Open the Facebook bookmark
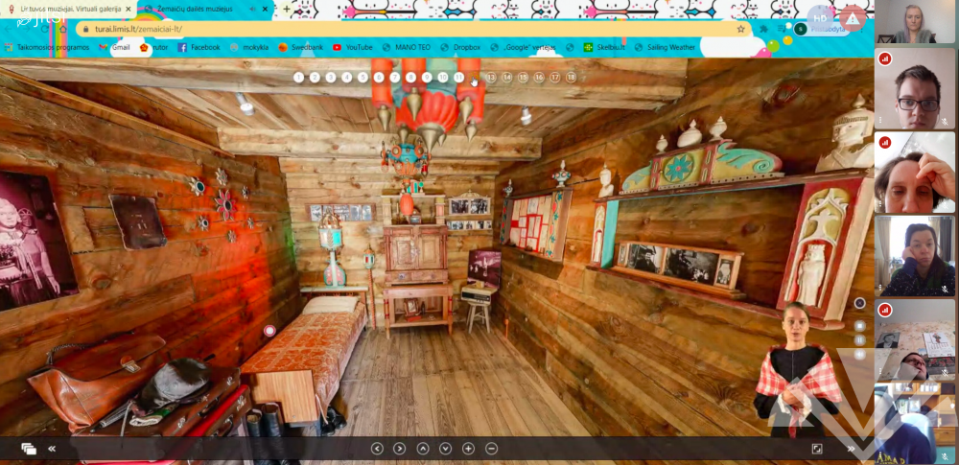 click(199, 47)
